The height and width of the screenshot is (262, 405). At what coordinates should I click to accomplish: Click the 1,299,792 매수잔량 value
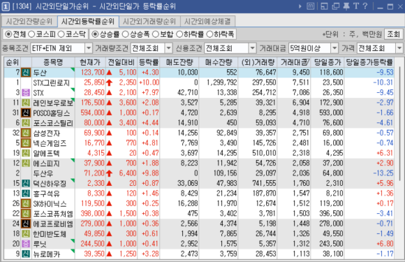pos(222,82)
